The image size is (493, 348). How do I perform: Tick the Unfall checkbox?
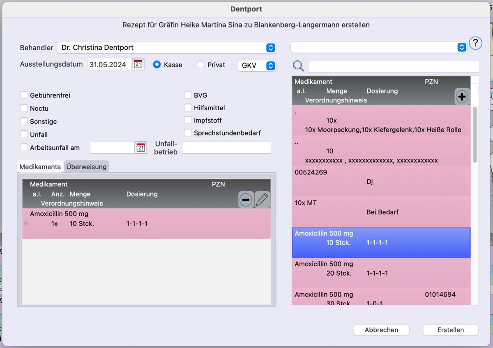(x=24, y=135)
